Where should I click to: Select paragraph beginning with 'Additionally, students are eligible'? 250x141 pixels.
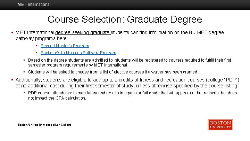pyautogui.click(x=126, y=83)
